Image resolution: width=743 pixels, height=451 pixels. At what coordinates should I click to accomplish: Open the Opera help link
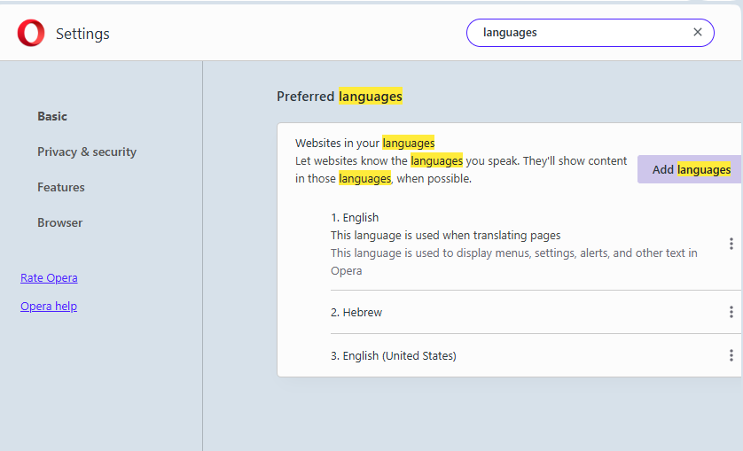(49, 306)
